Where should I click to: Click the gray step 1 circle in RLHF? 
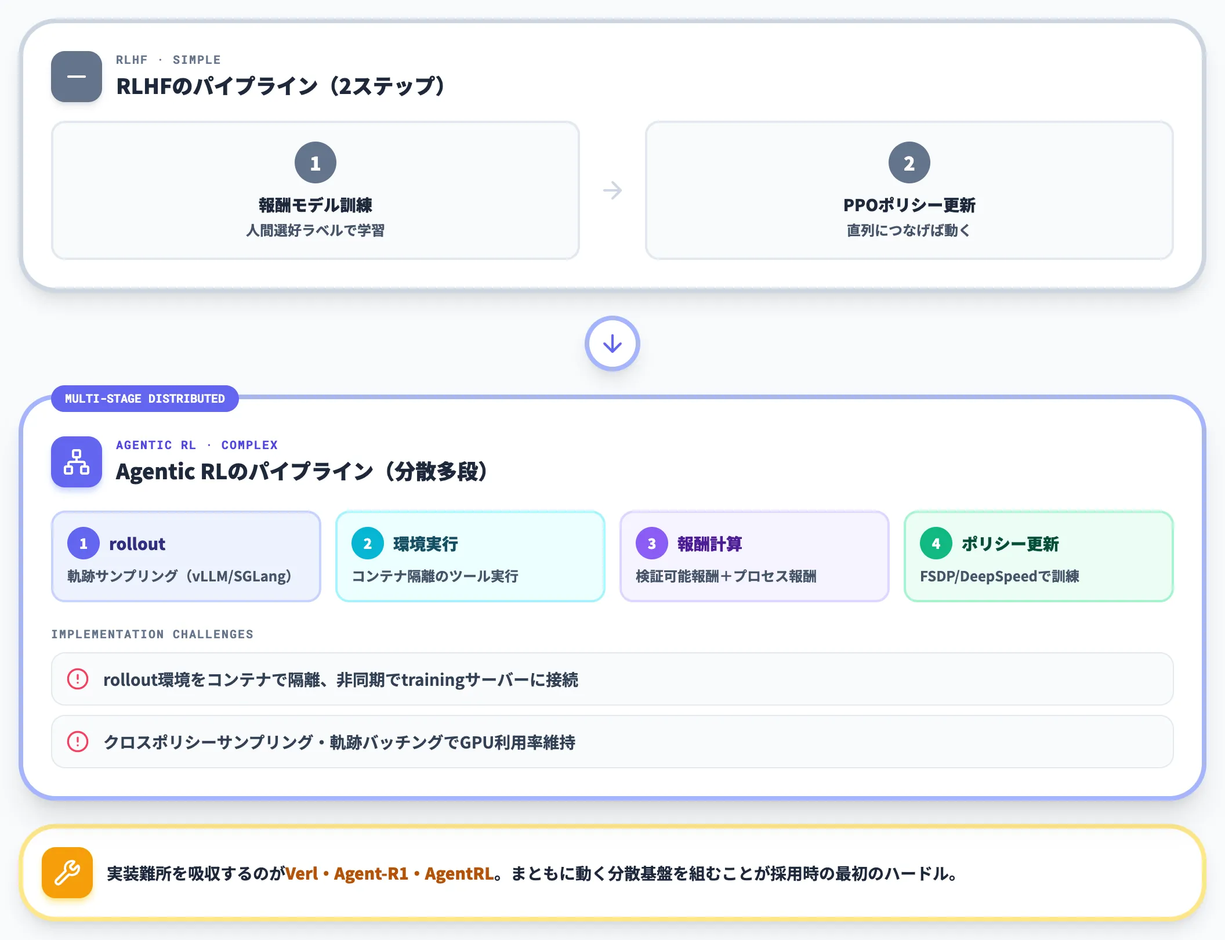point(316,162)
